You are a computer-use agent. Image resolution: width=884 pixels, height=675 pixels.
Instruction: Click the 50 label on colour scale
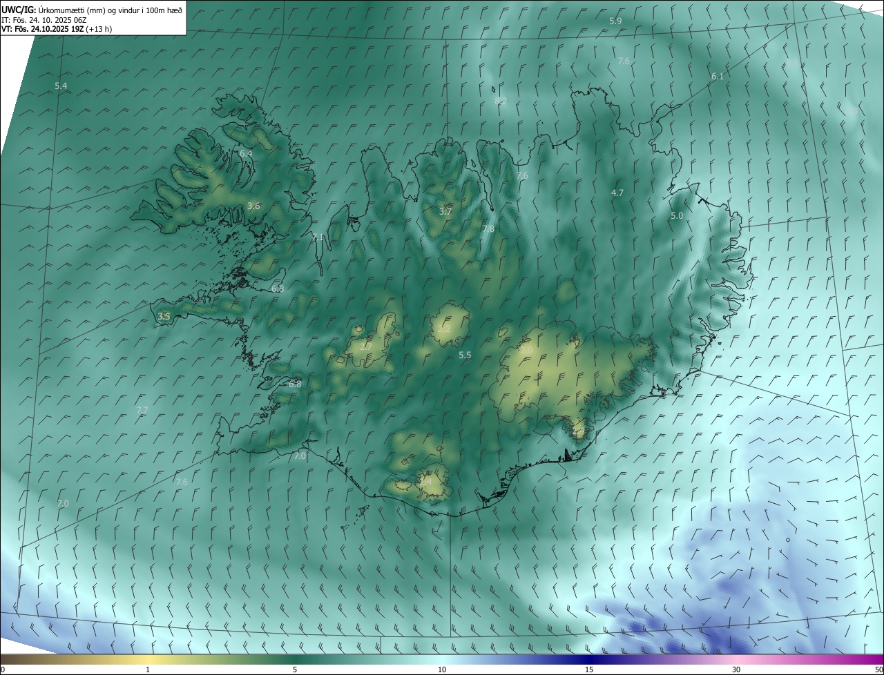[x=878, y=669]
